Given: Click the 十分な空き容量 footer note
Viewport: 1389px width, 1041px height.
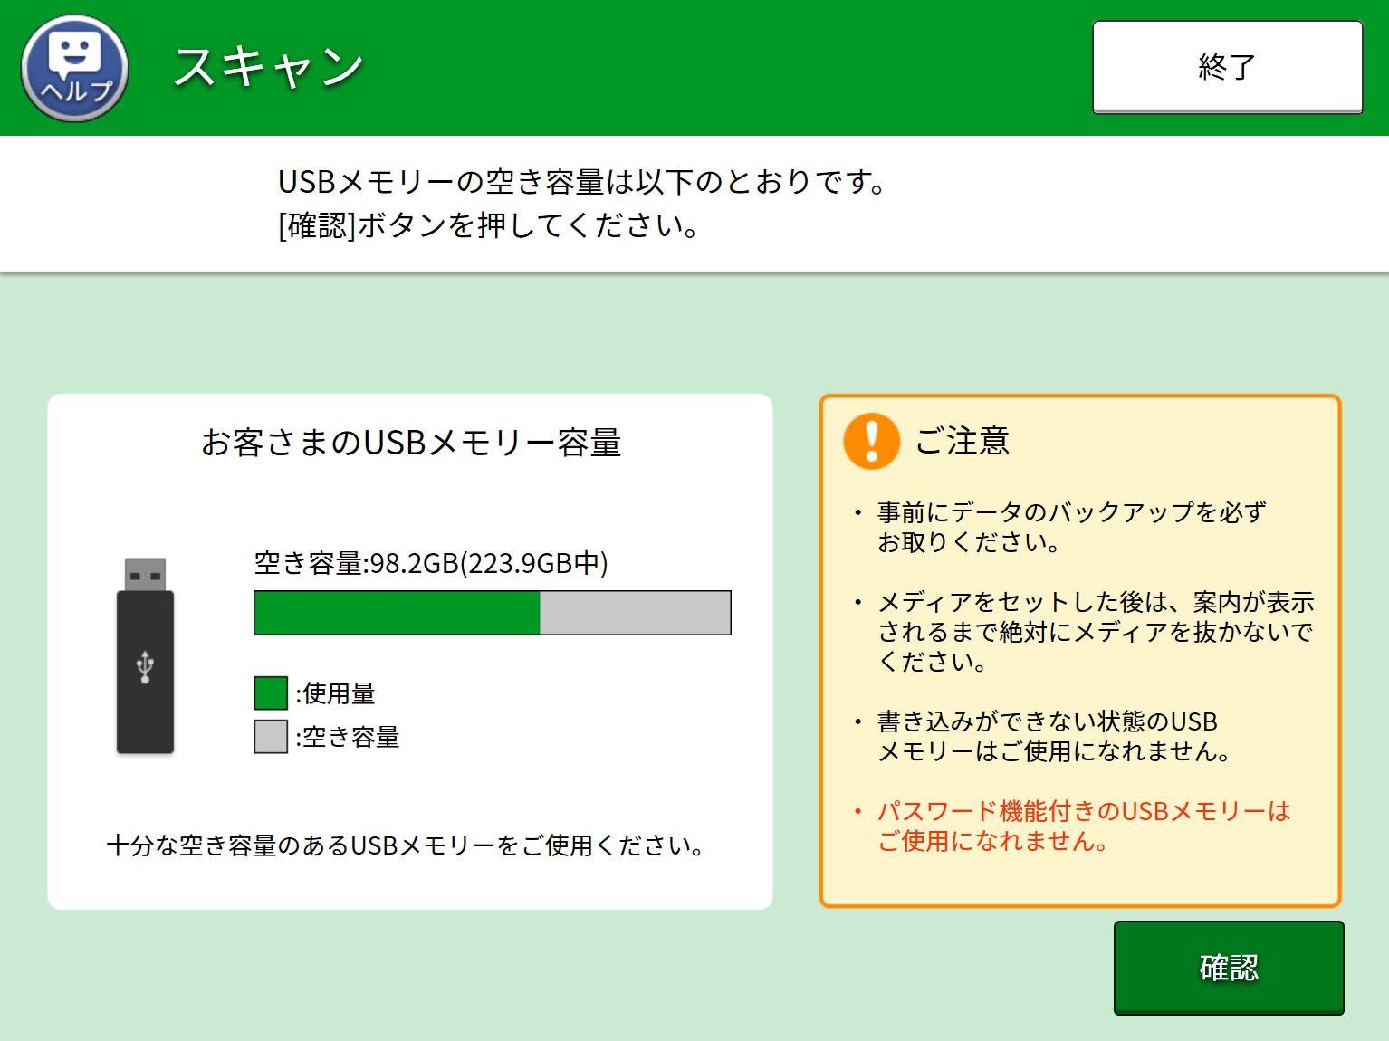Looking at the screenshot, I should (405, 845).
